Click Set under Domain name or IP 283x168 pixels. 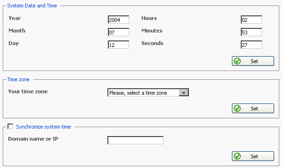253,156
